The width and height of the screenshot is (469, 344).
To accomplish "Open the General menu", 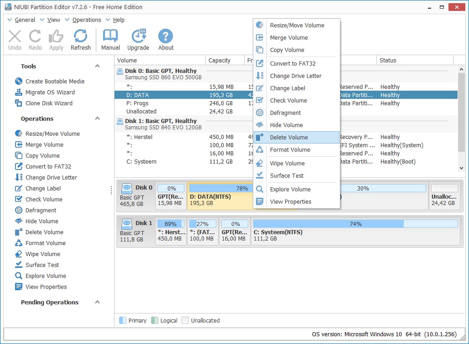I will 25,20.
